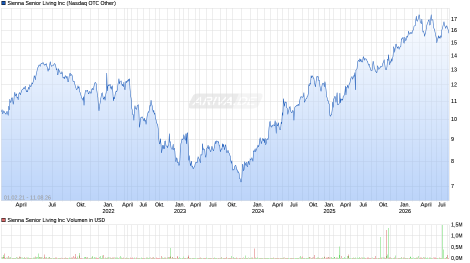Click the blue legend square for Sienna Senior Living
This screenshot has width=470, height=263.
pos(3,3)
